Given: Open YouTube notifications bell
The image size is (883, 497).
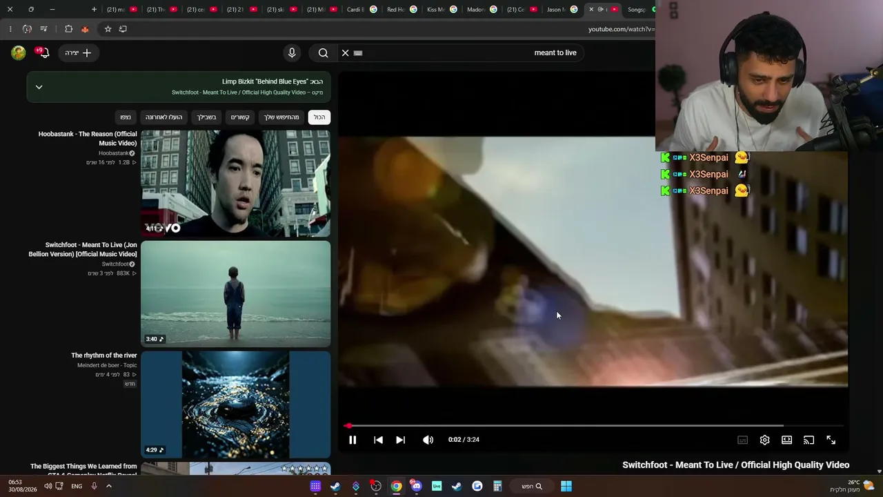Looking at the screenshot, I should pos(43,52).
